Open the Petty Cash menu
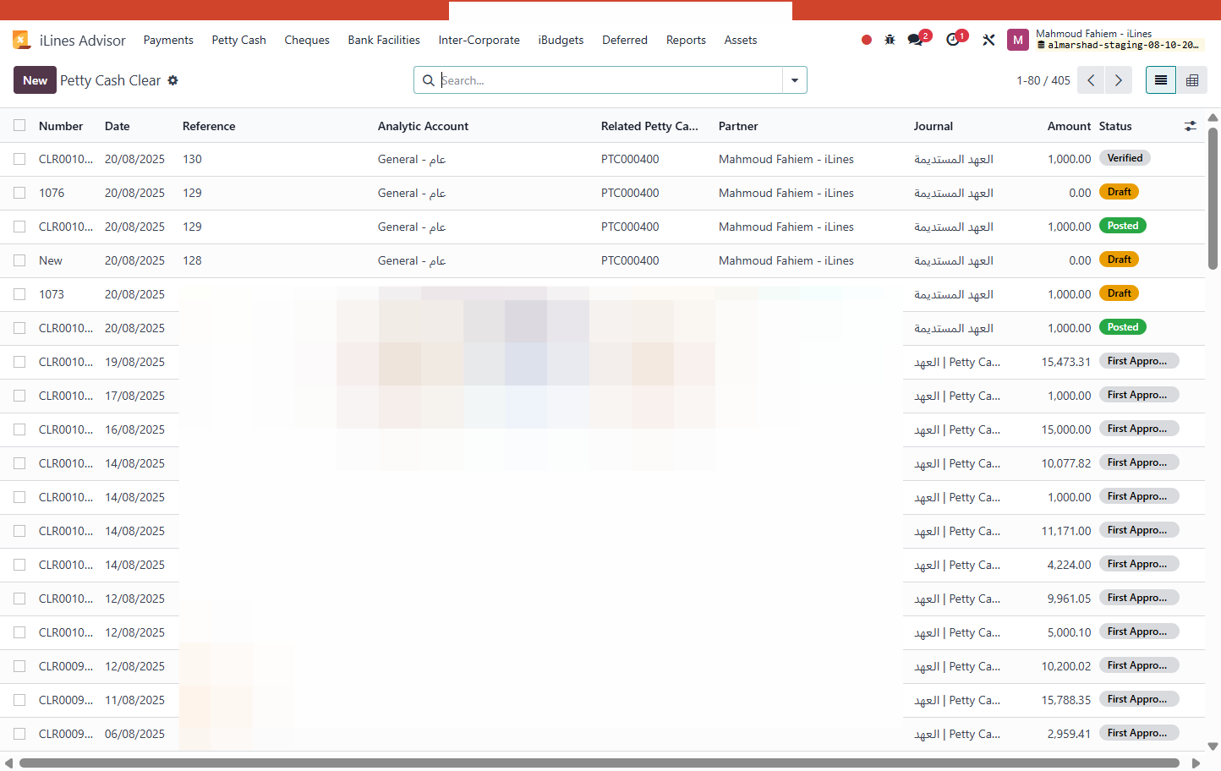Viewport: 1221px width, 771px height. pyautogui.click(x=239, y=40)
